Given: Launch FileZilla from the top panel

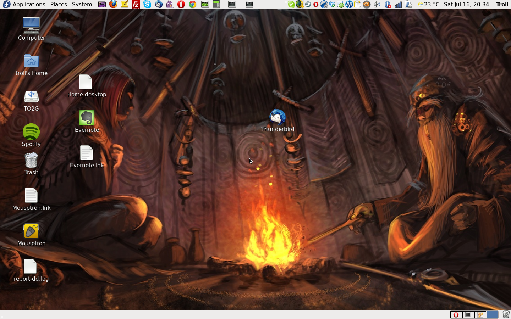Looking at the screenshot, I should (x=136, y=4).
